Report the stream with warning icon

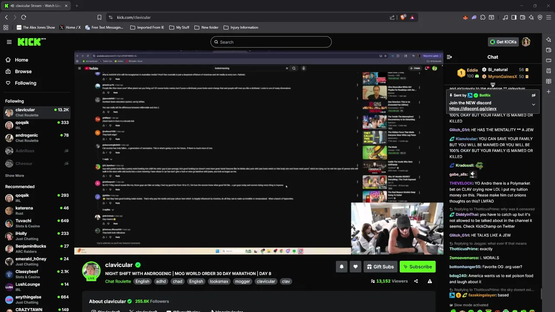pos(430,281)
